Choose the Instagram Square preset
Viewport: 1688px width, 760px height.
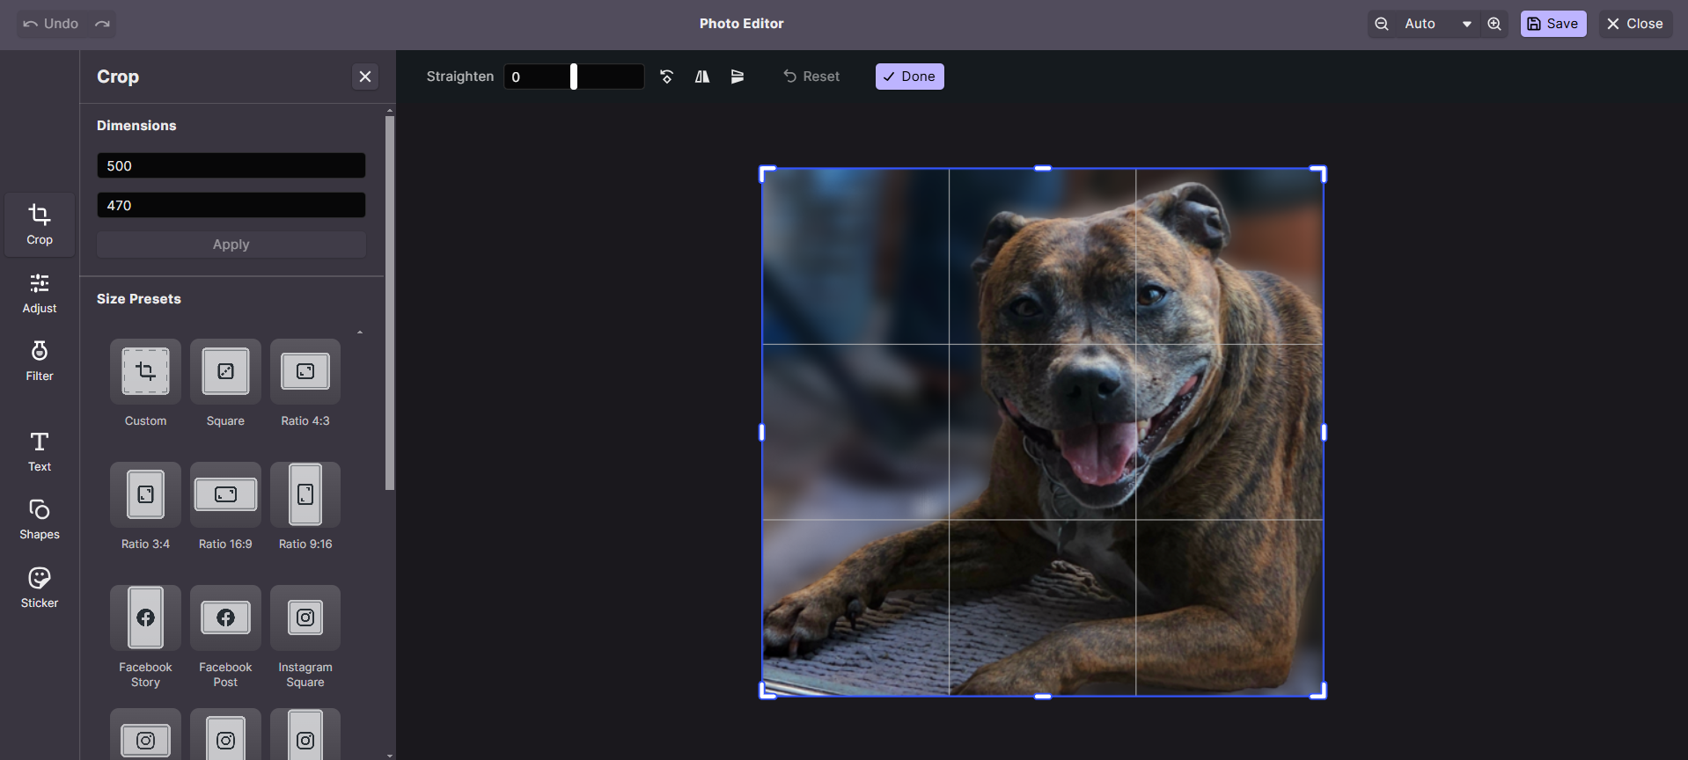(x=305, y=618)
